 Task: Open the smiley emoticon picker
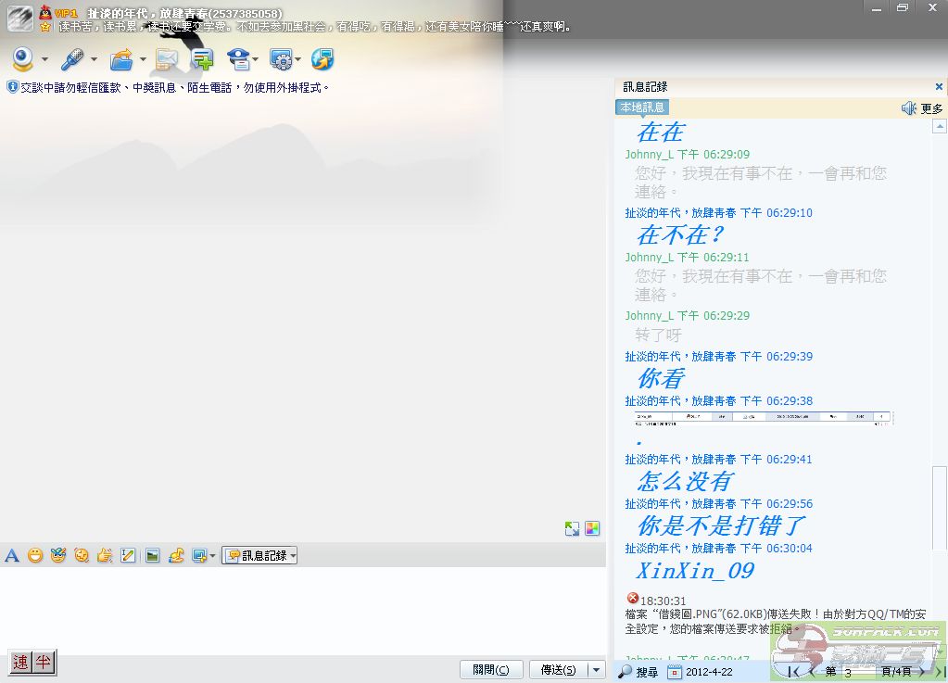pos(35,556)
